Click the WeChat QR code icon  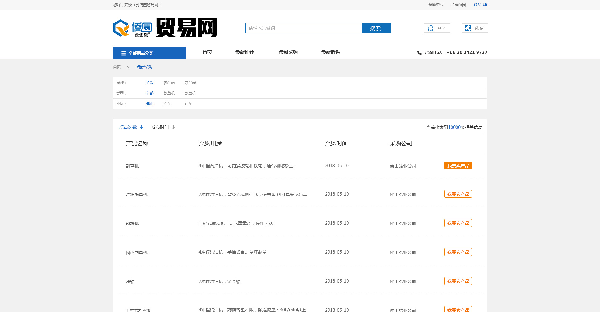[x=468, y=28]
